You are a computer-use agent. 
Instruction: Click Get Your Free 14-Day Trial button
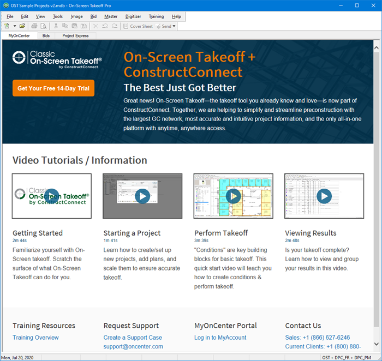(53, 88)
